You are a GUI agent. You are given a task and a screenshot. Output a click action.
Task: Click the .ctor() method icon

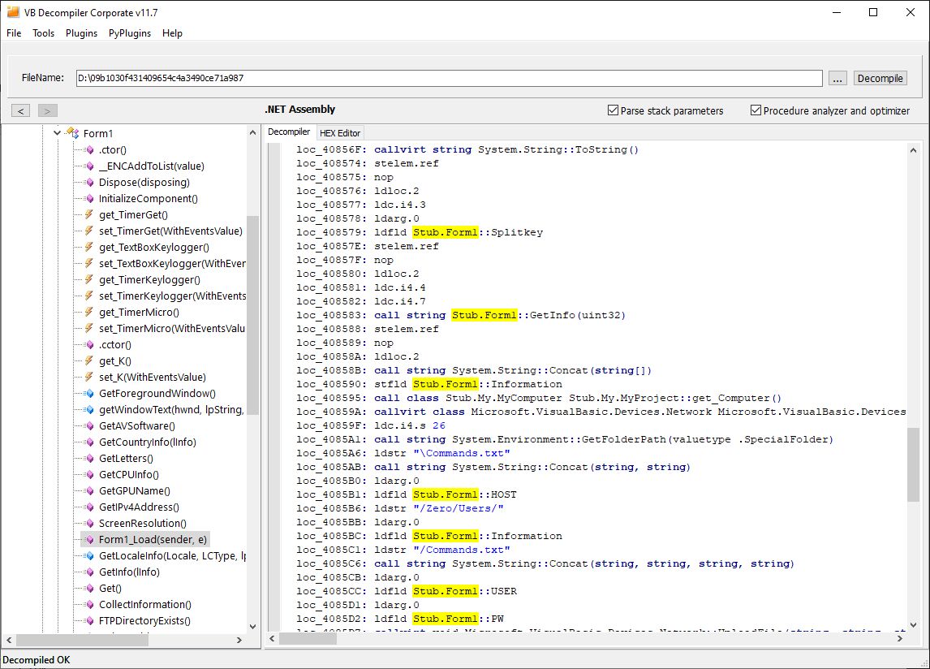click(90, 149)
